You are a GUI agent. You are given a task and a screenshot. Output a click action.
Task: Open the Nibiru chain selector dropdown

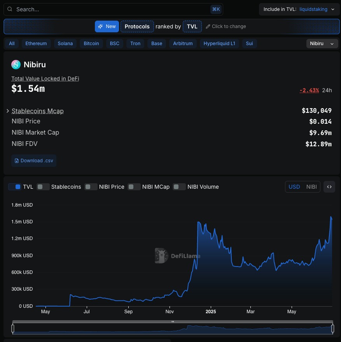click(x=322, y=44)
